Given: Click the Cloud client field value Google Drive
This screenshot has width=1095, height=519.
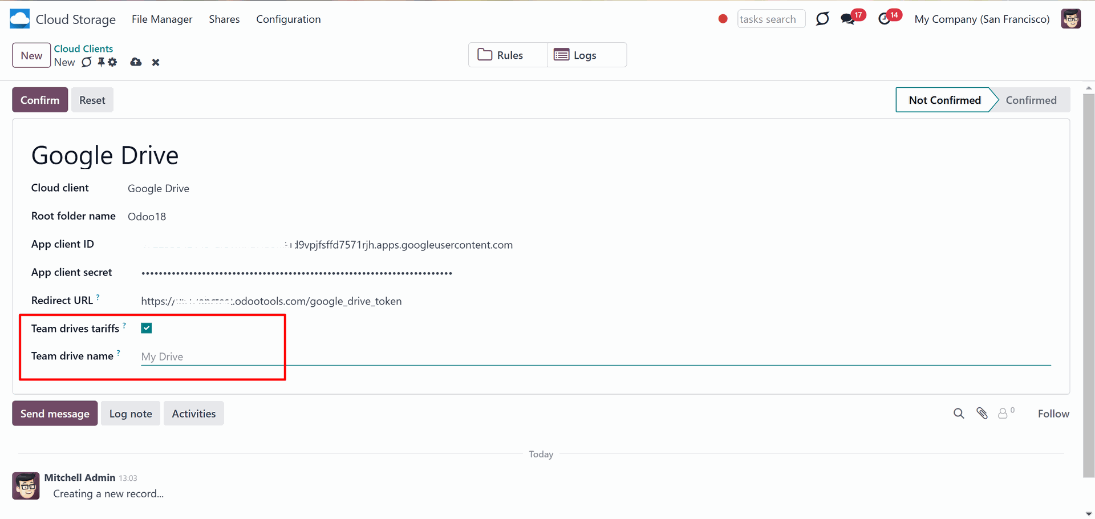Looking at the screenshot, I should point(159,188).
